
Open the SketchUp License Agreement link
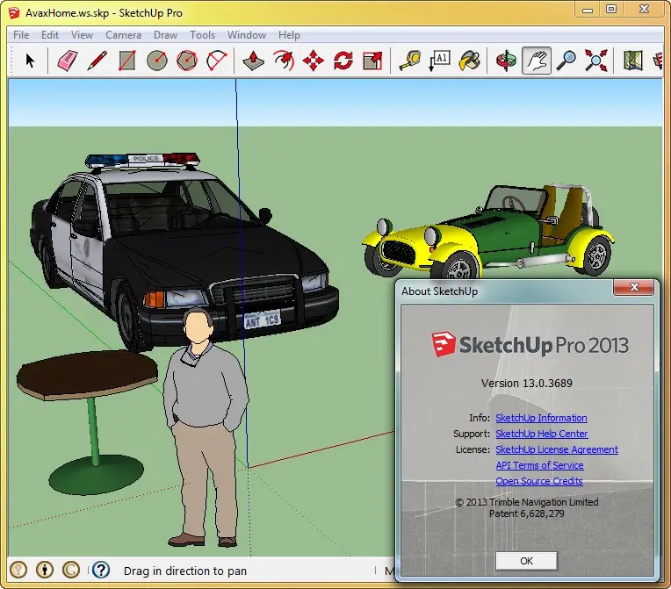tap(557, 449)
